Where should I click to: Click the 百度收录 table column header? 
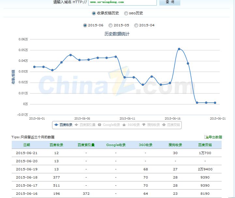[56, 145]
